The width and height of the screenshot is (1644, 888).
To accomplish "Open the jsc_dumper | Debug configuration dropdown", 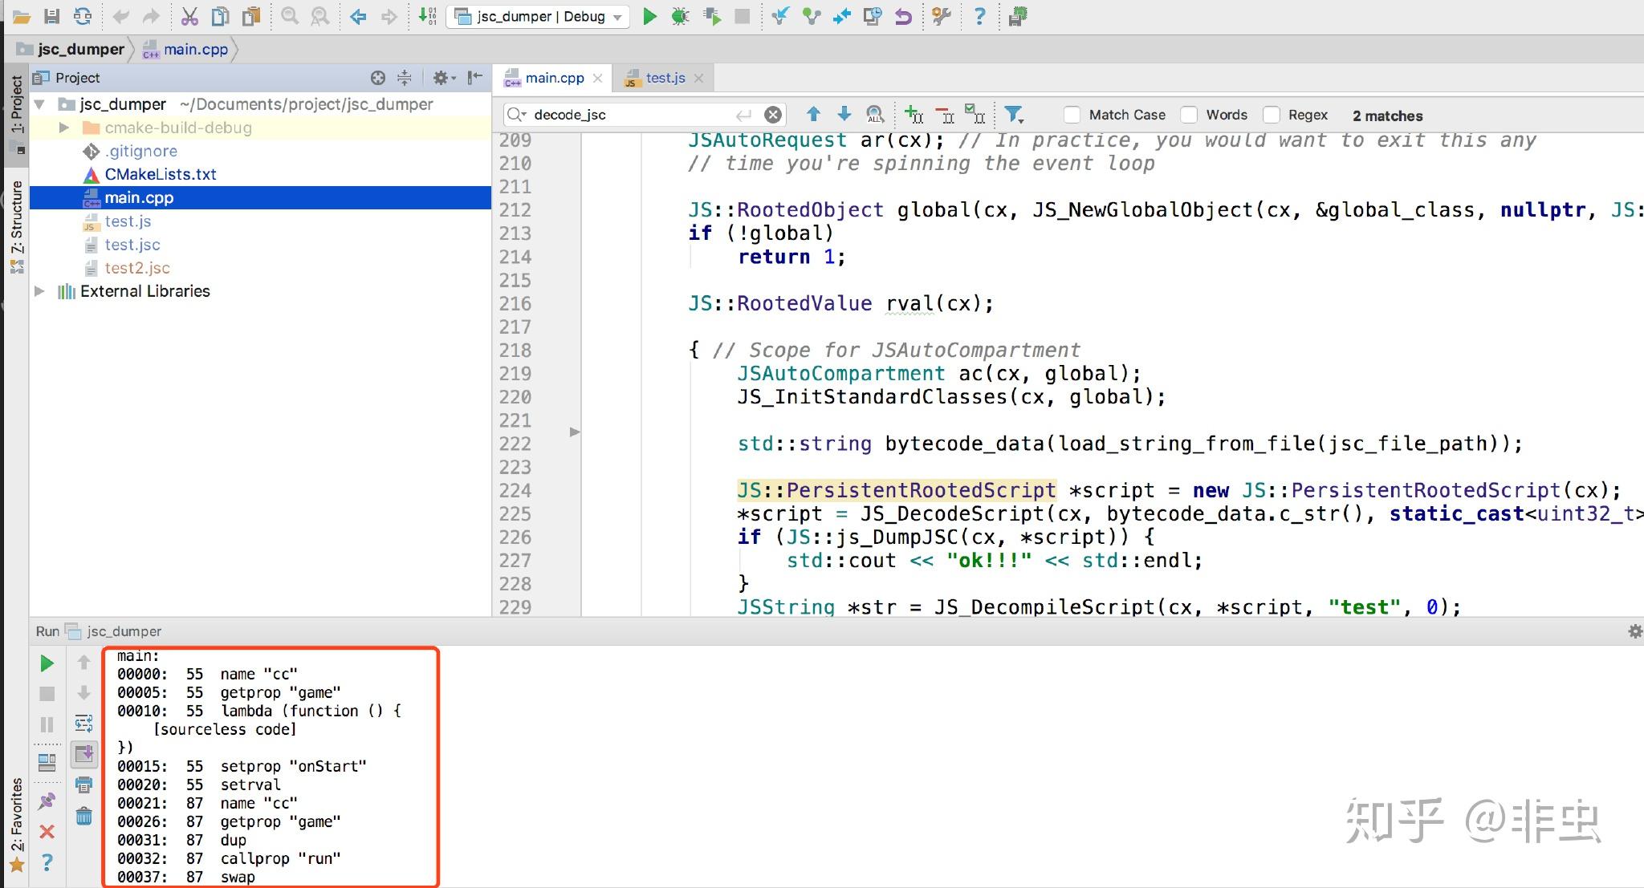I will [x=538, y=17].
